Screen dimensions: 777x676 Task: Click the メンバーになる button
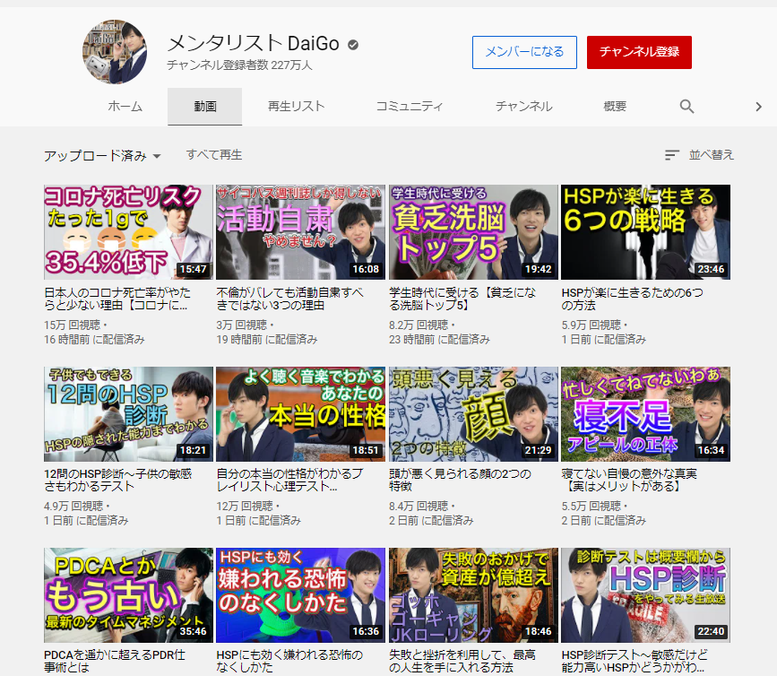click(524, 52)
